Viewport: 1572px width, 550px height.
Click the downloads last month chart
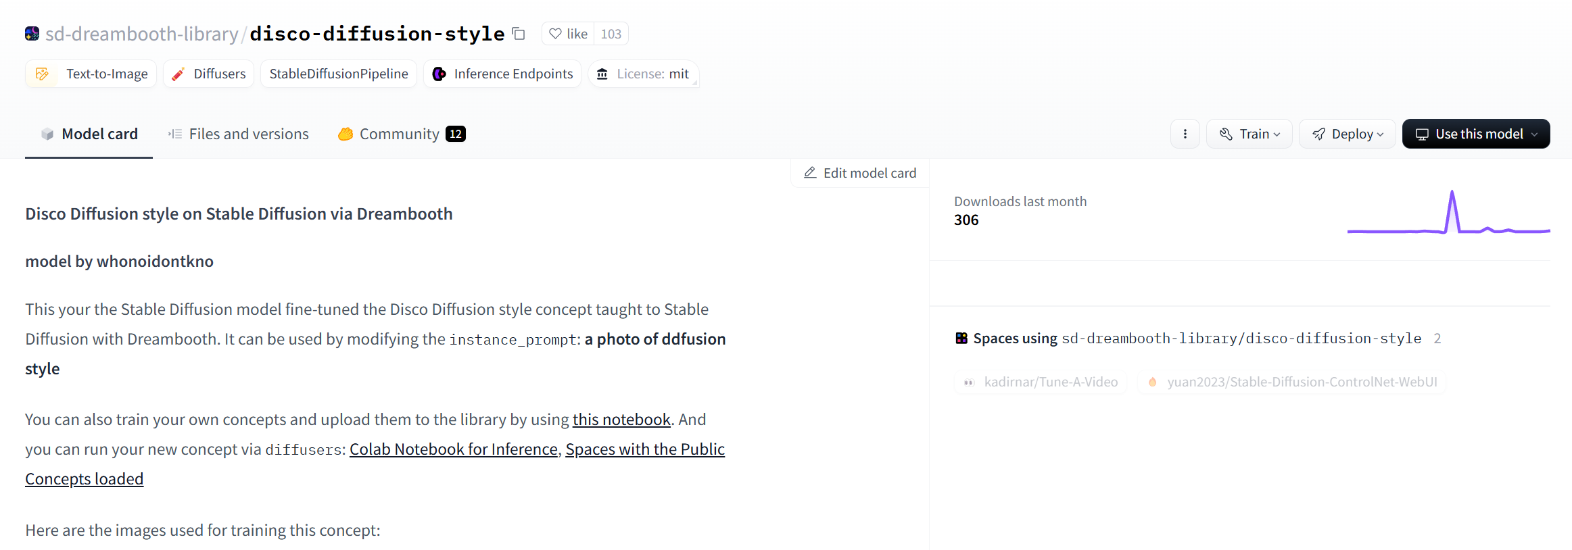pos(1448,215)
